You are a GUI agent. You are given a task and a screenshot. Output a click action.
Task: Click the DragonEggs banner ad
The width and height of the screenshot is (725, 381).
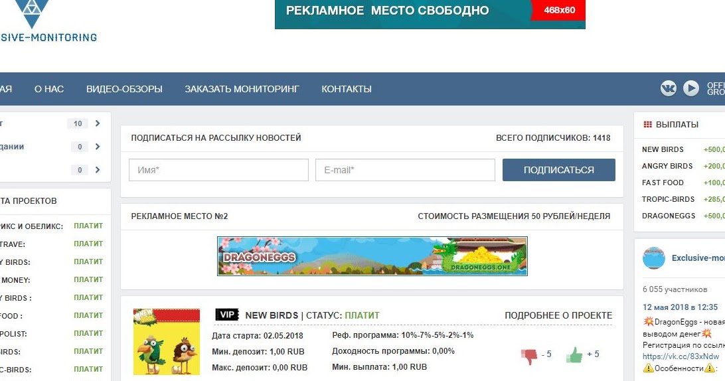pos(372,256)
